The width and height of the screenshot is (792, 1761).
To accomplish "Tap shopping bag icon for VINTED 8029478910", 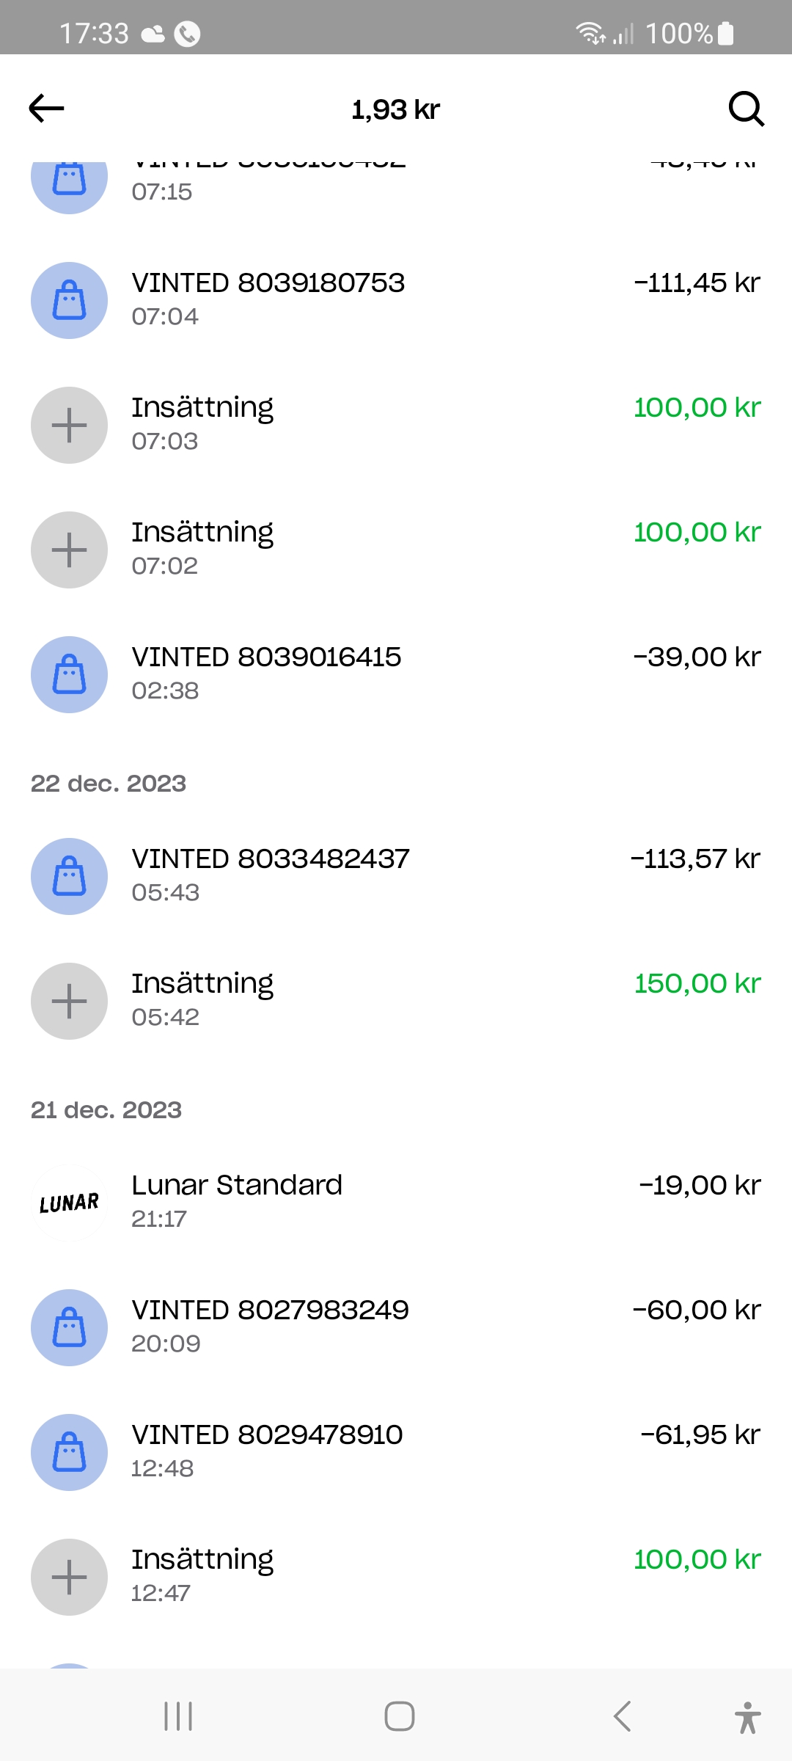I will coord(70,1453).
